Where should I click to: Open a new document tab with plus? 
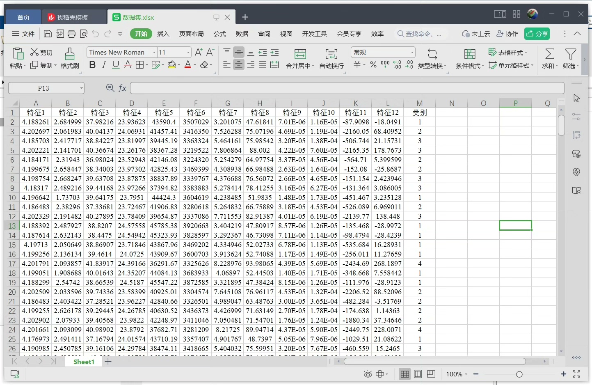245,17
